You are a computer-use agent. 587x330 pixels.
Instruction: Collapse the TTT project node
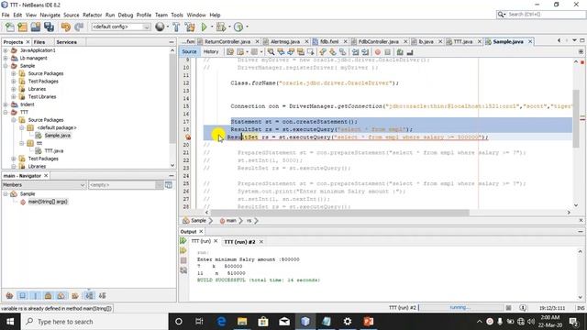pyautogui.click(x=6, y=112)
